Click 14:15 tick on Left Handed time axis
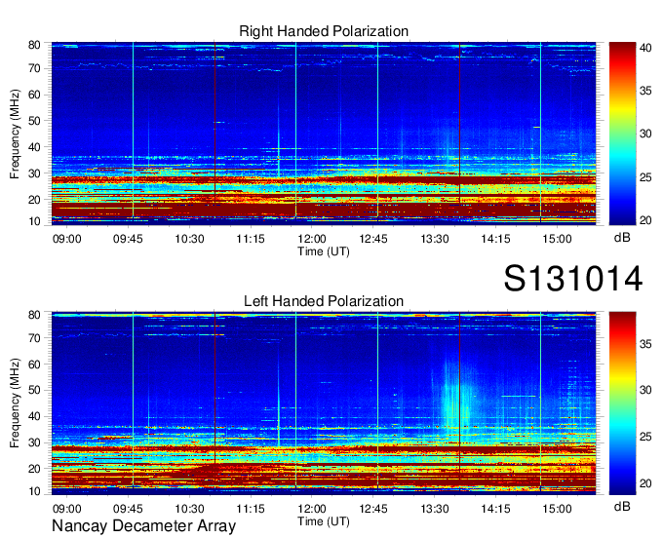 click(x=495, y=508)
